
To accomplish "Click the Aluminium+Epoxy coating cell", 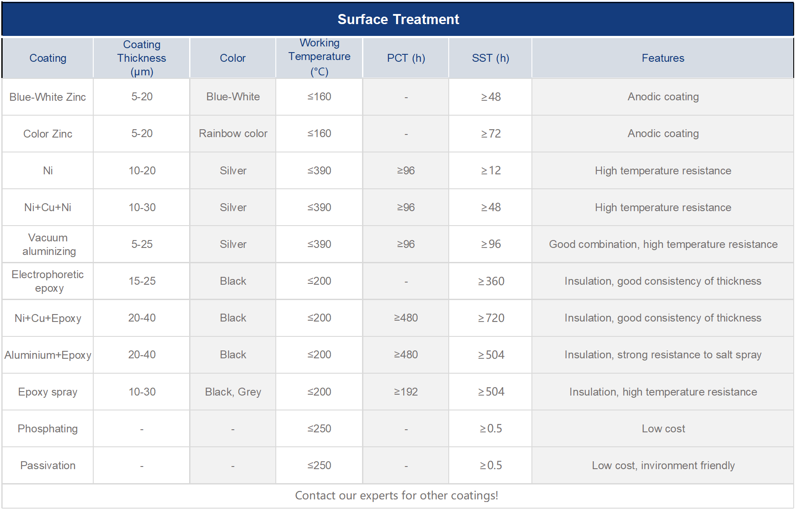I will 48,355.
